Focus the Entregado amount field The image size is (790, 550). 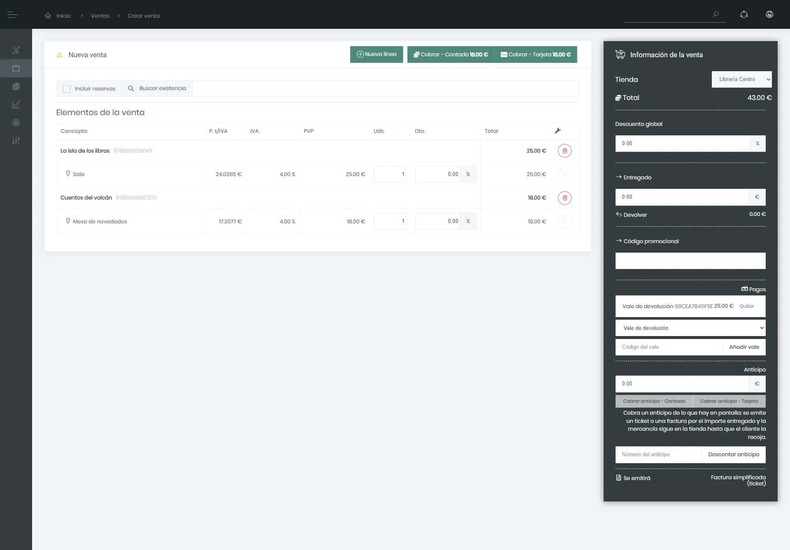coord(682,197)
